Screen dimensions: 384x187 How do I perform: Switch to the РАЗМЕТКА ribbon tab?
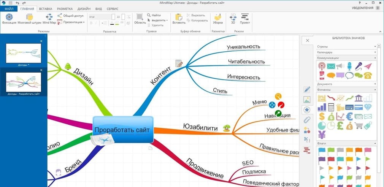pyautogui.click(x=65, y=9)
